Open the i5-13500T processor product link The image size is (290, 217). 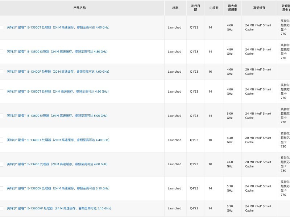pyautogui.click(x=58, y=27)
